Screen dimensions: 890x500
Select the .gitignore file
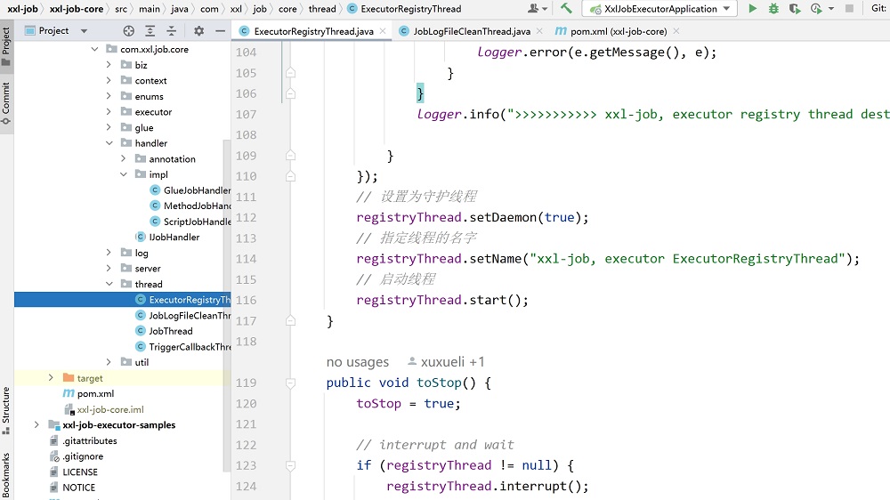click(x=77, y=456)
